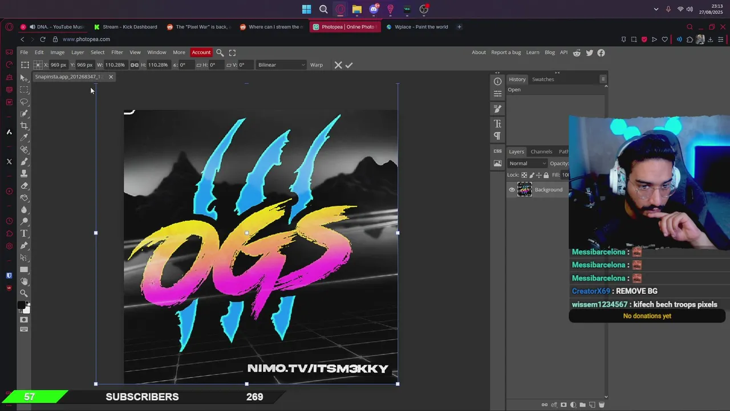Image resolution: width=730 pixels, height=411 pixels.
Task: Open the Image menu
Action: point(57,53)
